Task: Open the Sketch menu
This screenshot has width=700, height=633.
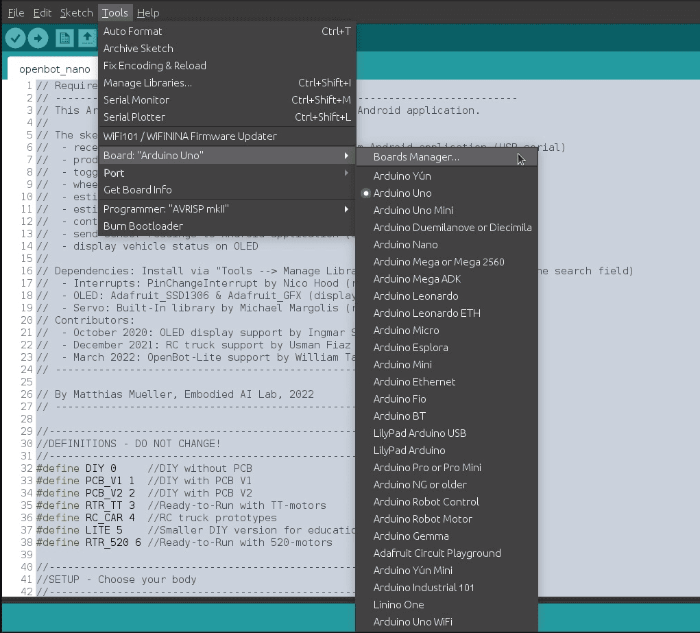Action: [x=76, y=13]
